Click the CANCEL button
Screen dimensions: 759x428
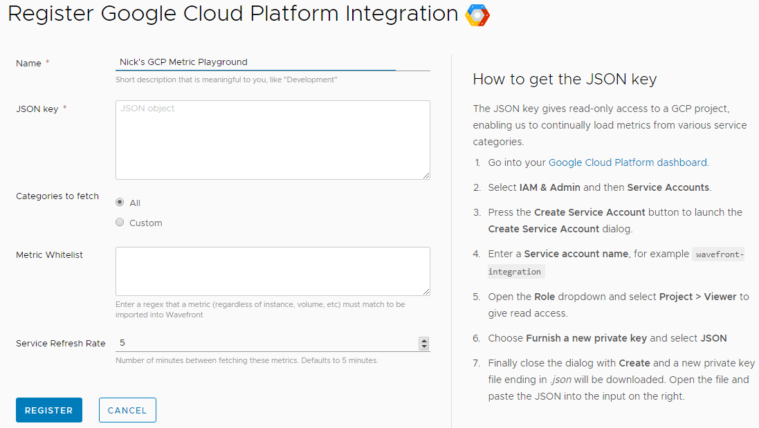[x=127, y=410]
